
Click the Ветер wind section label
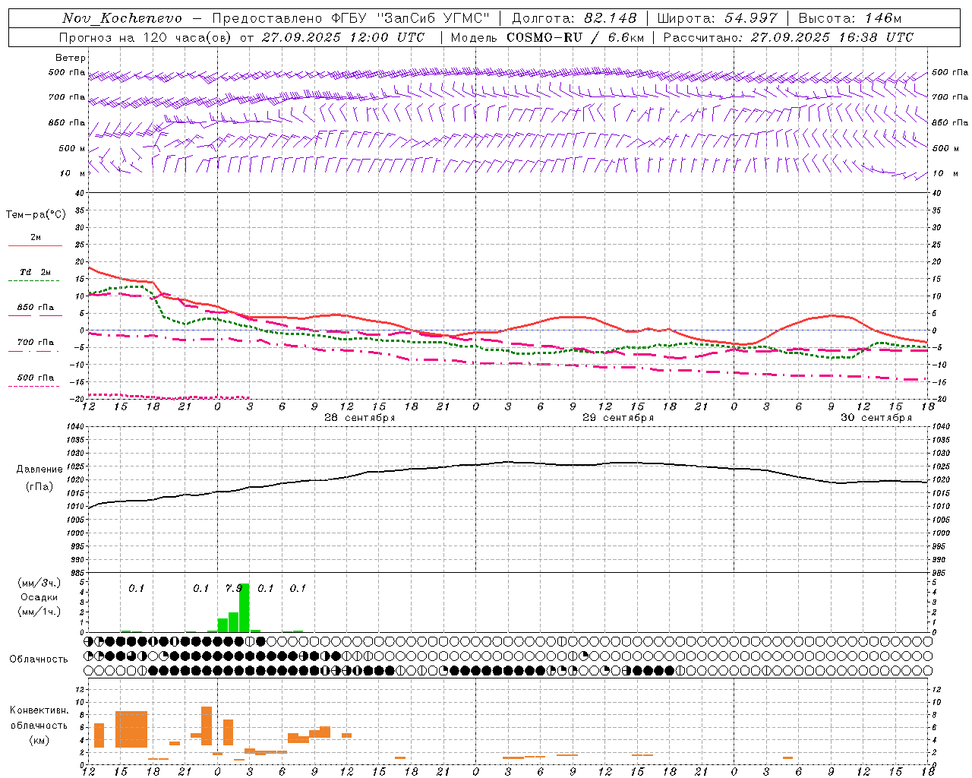[x=71, y=58]
